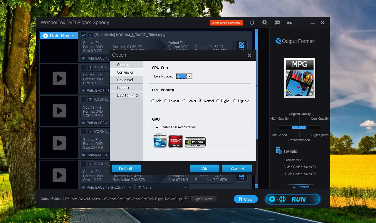
Task: Play the 1,9 GB title preview thumbnail
Action: tap(59, 175)
